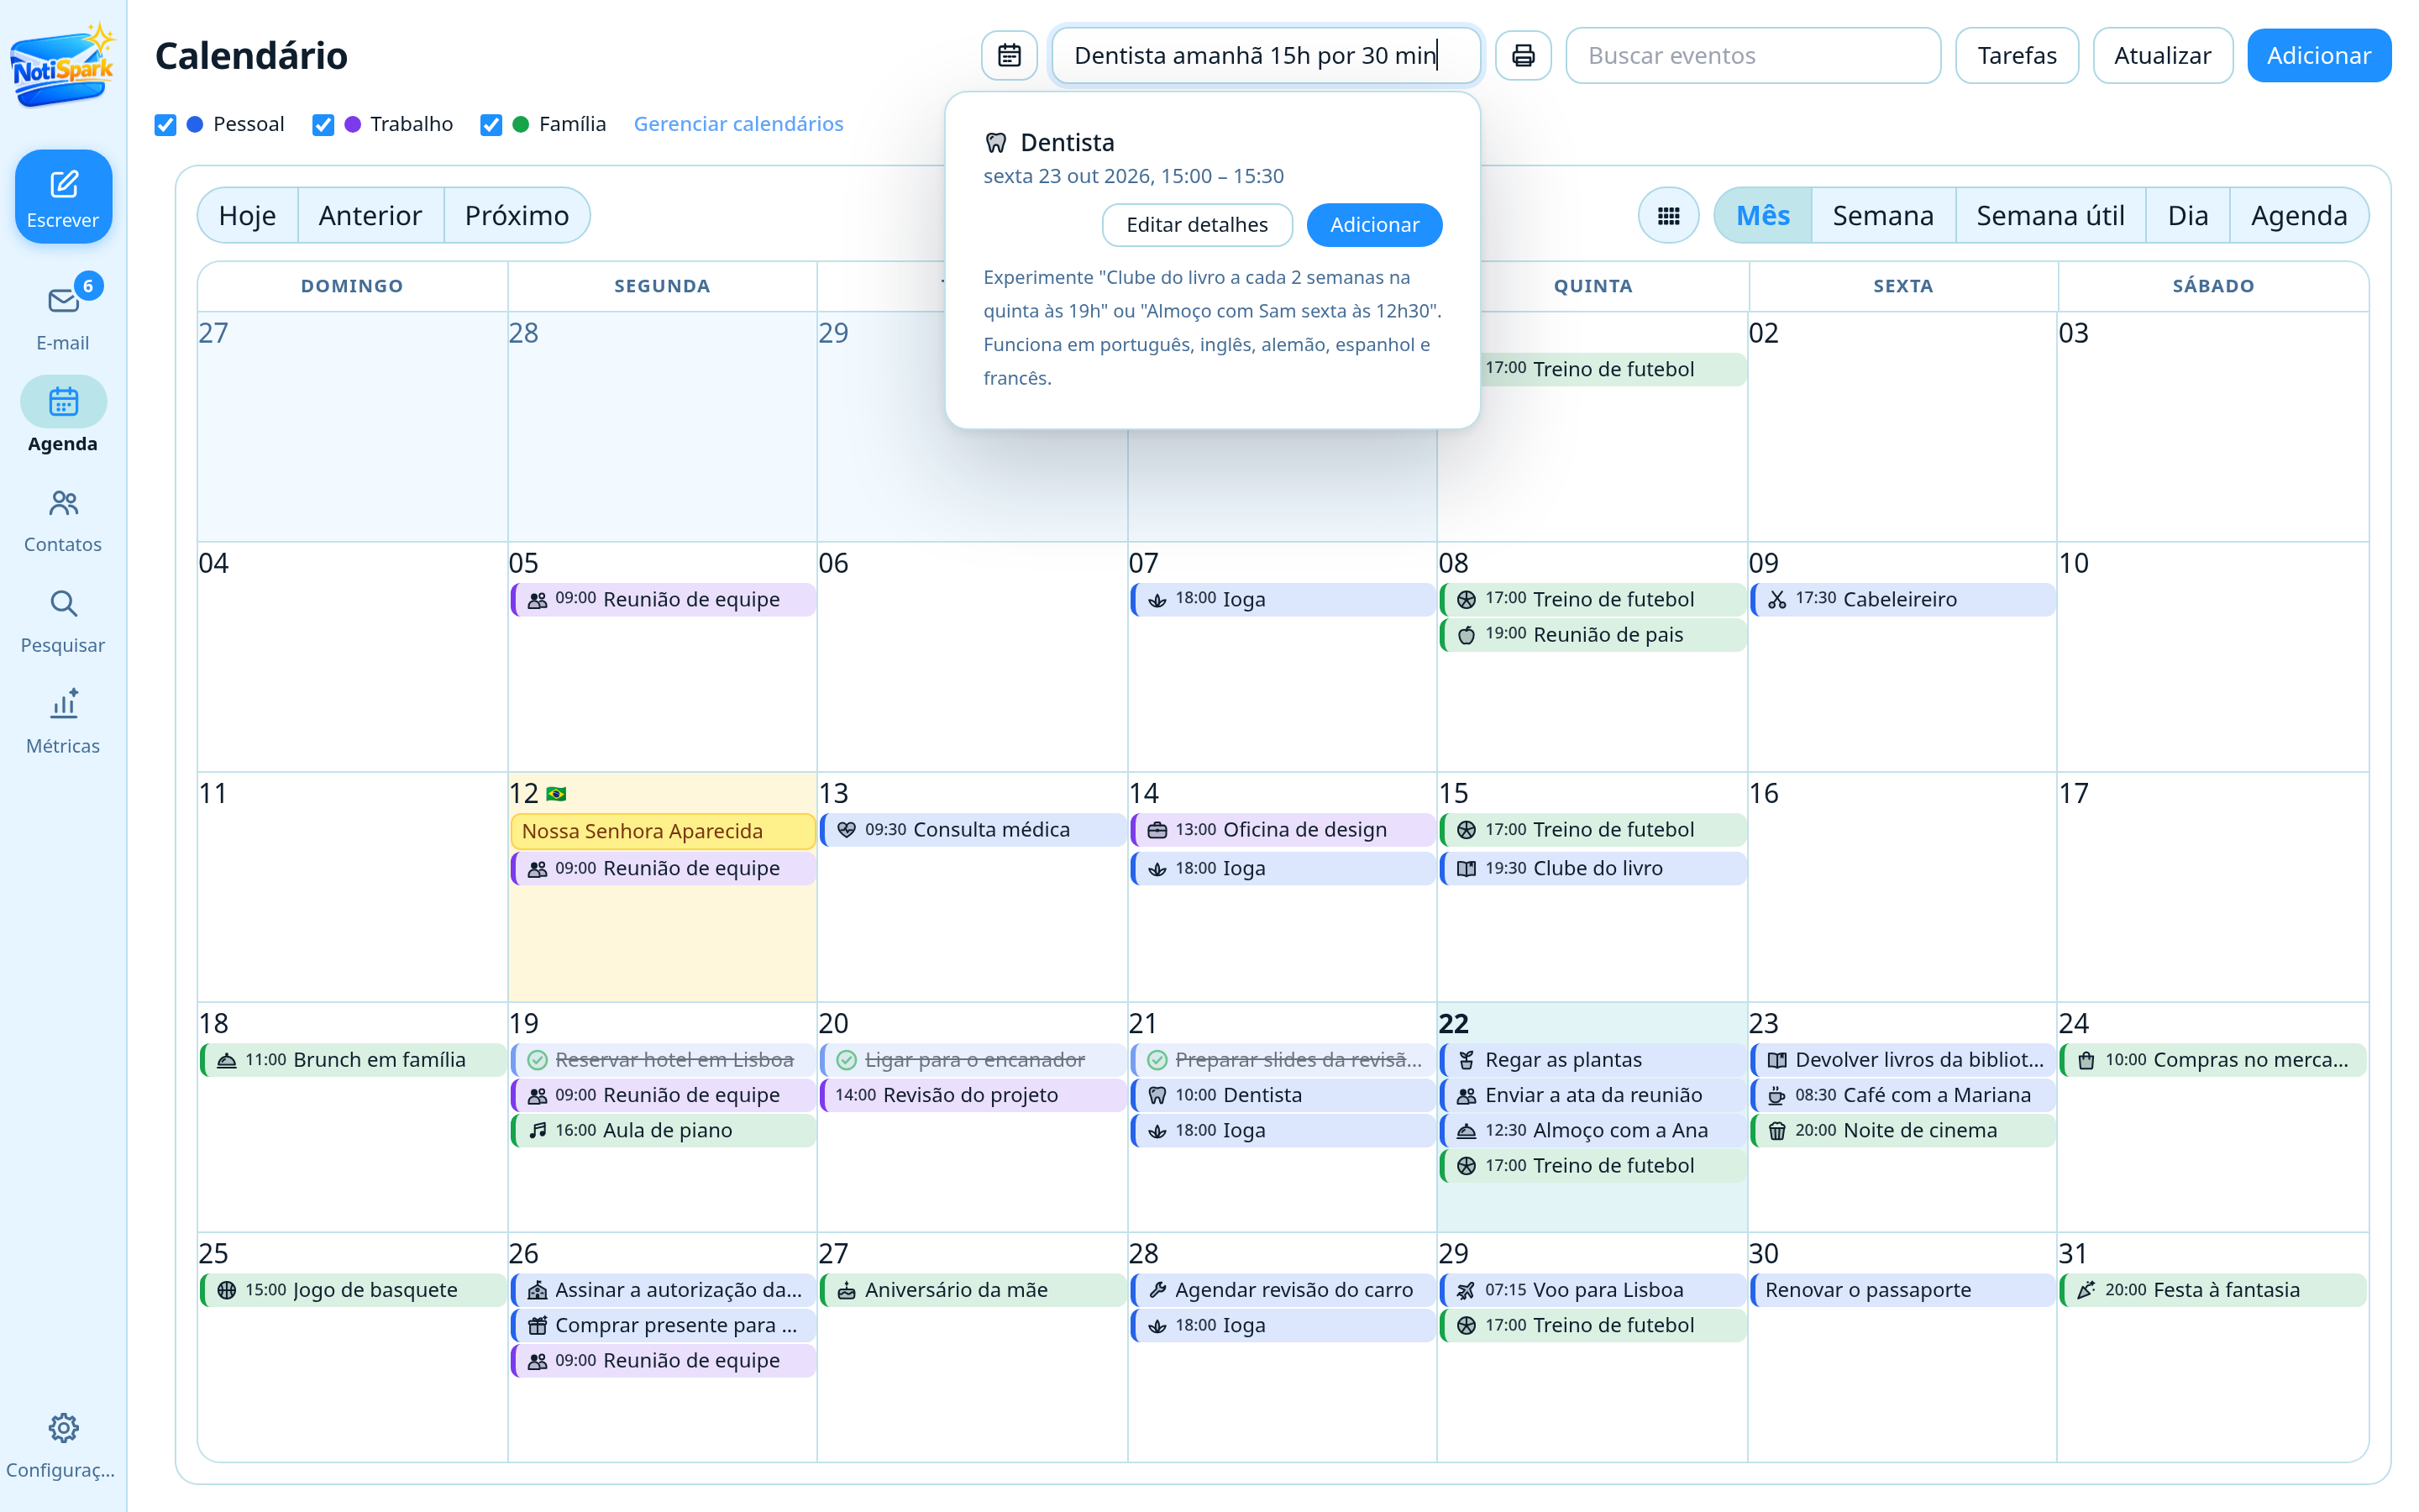
Task: Switch to the Semana útil view
Action: click(2050, 215)
